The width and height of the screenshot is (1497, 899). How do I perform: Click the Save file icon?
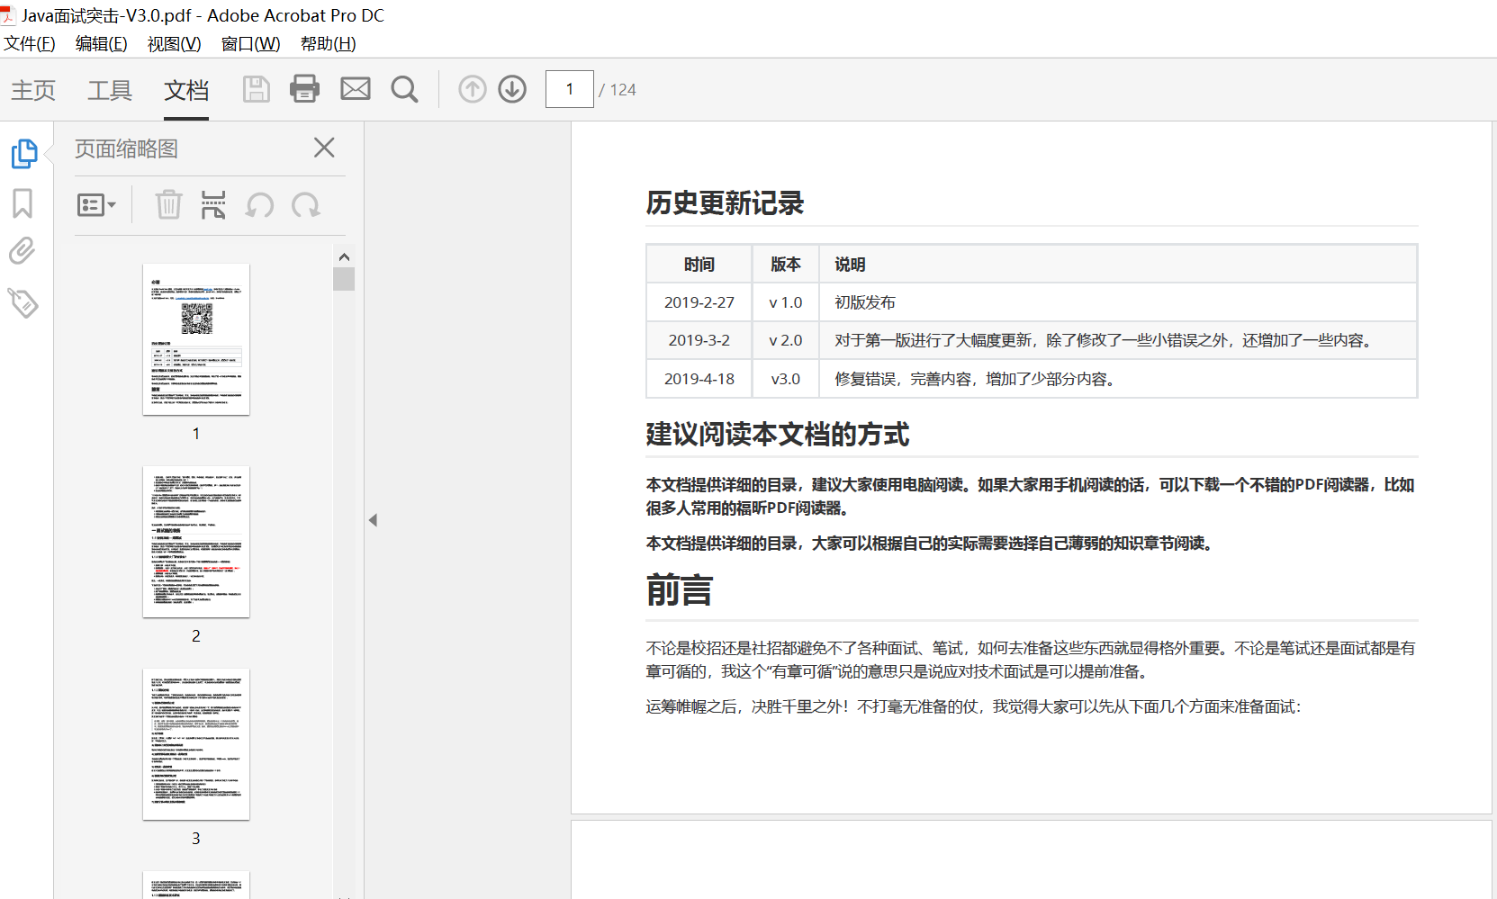(256, 89)
